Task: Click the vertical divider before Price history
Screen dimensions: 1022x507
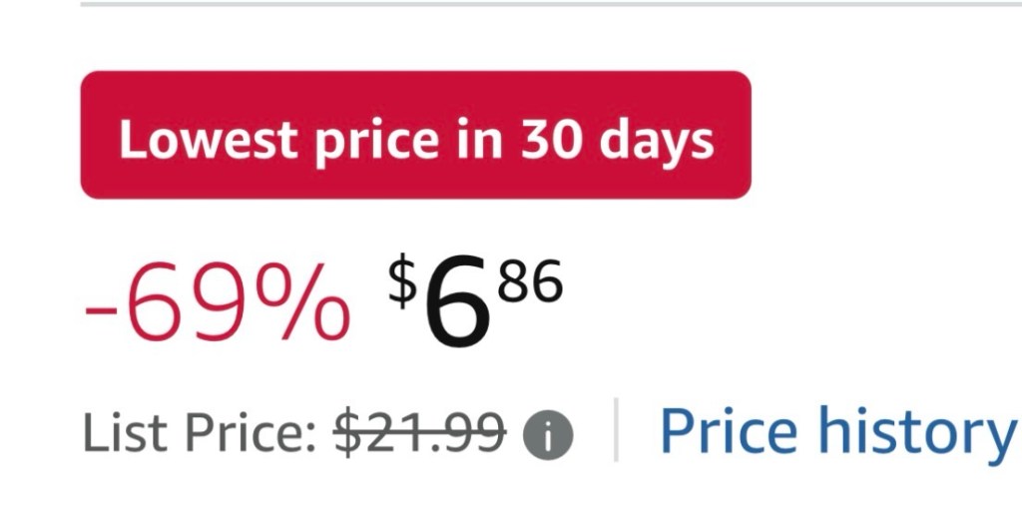Action: tap(615, 430)
